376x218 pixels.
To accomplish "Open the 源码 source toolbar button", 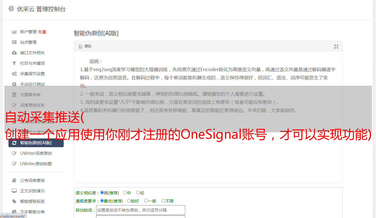I will click(85, 46).
